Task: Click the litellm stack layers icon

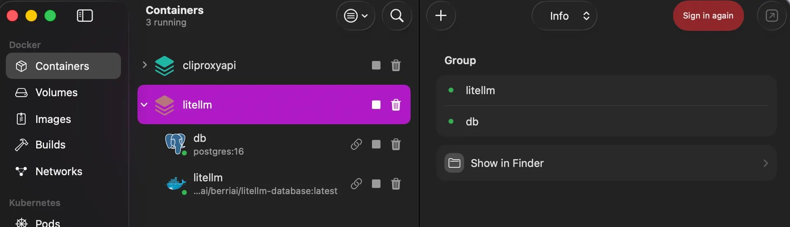Action: tap(164, 105)
